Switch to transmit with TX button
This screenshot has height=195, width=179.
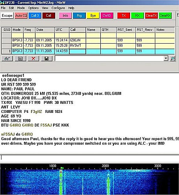click(x=124, y=15)
